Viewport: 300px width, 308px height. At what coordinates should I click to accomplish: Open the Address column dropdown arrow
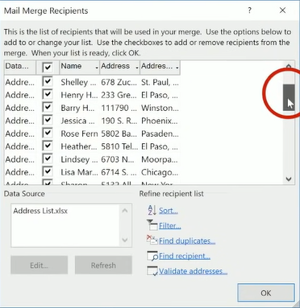137,68
